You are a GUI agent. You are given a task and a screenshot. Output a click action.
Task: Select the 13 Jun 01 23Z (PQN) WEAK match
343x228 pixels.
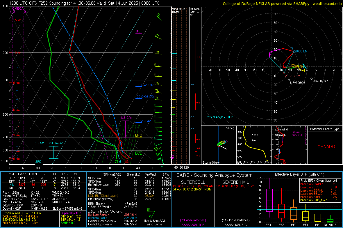tap(193, 186)
